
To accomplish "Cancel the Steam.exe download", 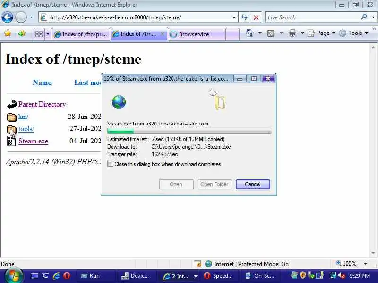I will [x=253, y=184].
